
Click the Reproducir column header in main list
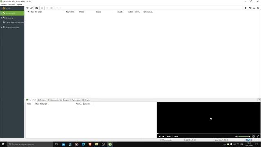[x=70, y=12]
